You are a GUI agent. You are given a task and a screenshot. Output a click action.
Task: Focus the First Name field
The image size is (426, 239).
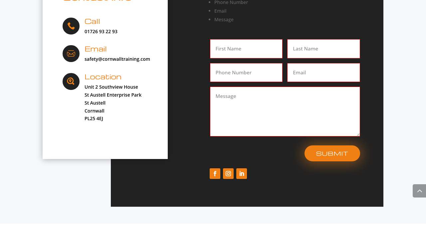(246, 49)
